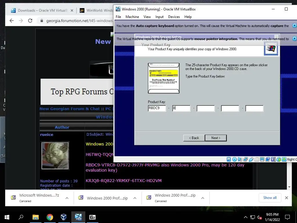Click the KRJQ8-RQ822-YRMXF-6TTXC-HD2VM key text
Image resolution: width=297 pixels, height=223 pixels.
(x=124, y=181)
